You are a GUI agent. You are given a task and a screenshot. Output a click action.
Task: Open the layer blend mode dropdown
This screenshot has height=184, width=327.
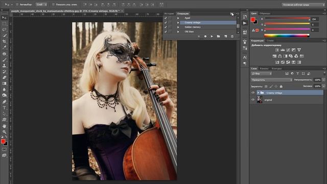(272, 80)
